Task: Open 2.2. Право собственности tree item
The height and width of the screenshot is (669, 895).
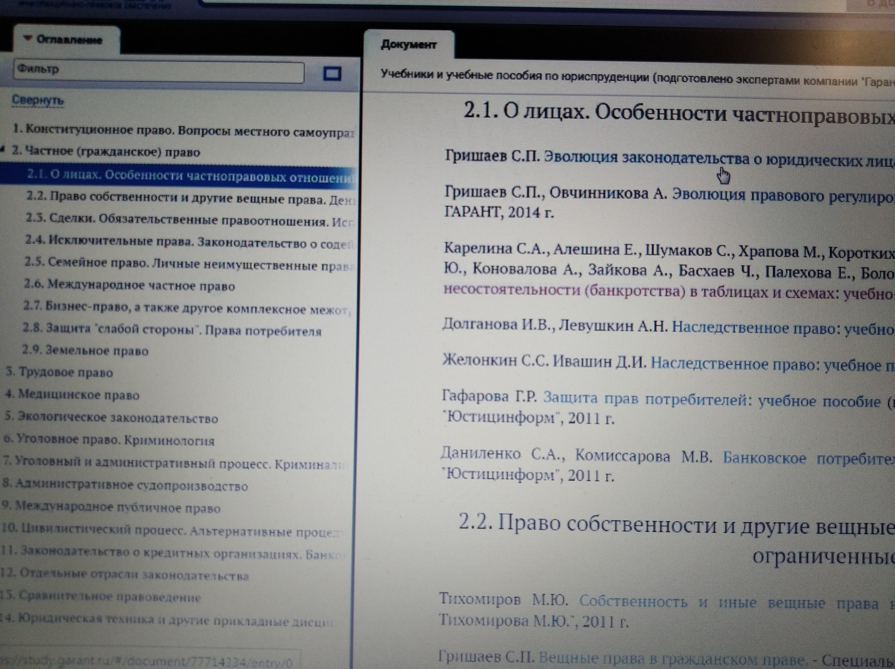Action: (190, 197)
